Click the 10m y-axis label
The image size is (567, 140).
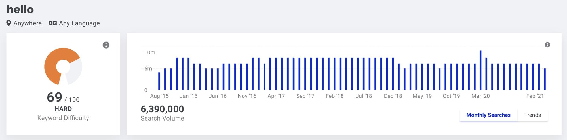(149, 53)
